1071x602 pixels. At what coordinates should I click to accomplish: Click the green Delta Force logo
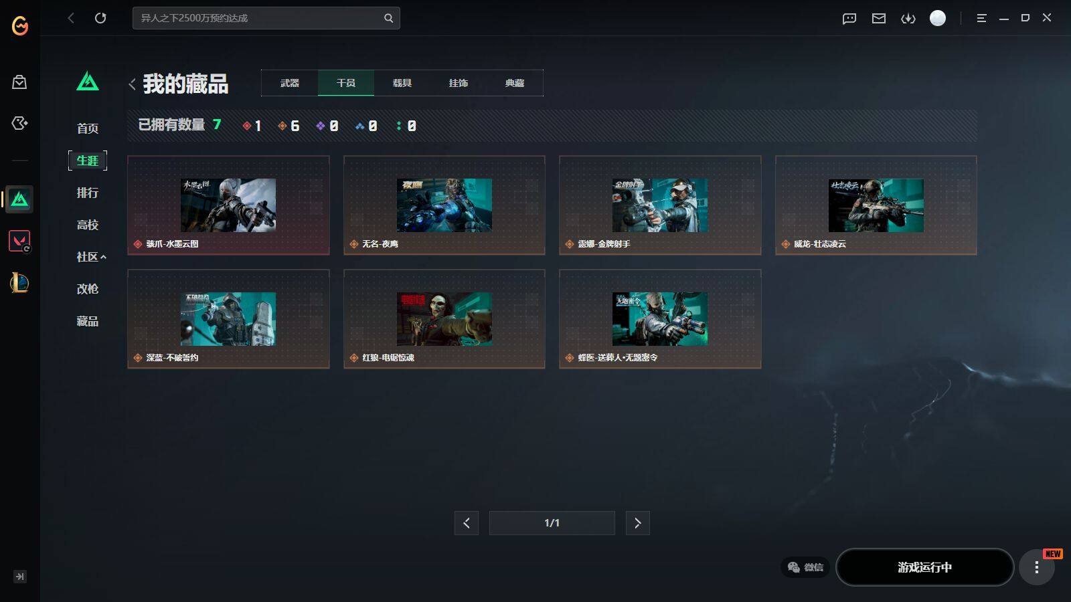tap(88, 82)
